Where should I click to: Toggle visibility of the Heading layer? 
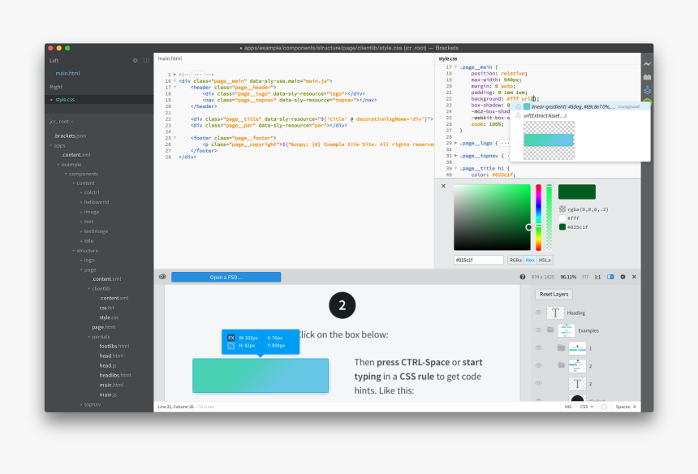click(x=539, y=312)
